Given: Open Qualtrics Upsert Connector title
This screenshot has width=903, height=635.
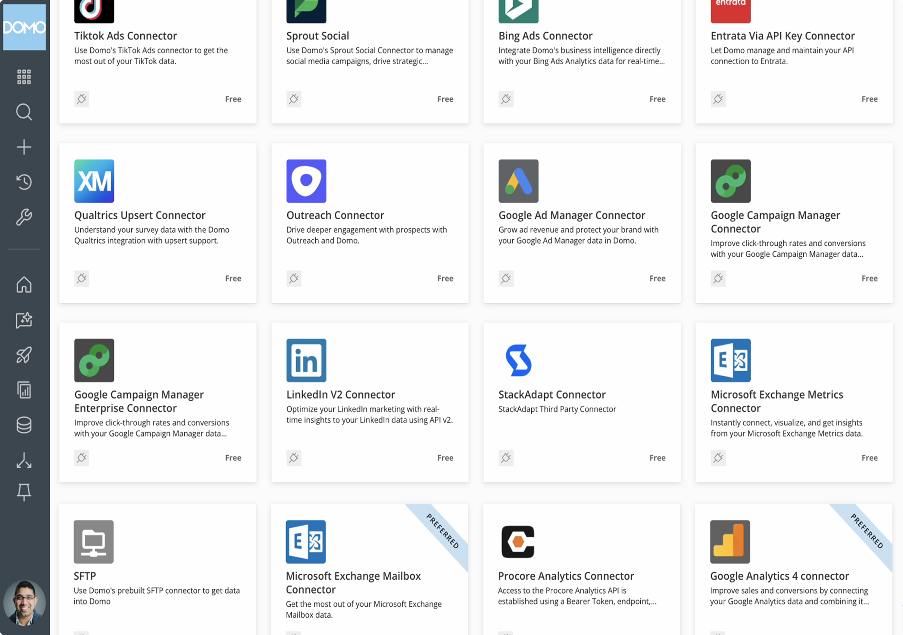Looking at the screenshot, I should click(x=140, y=215).
